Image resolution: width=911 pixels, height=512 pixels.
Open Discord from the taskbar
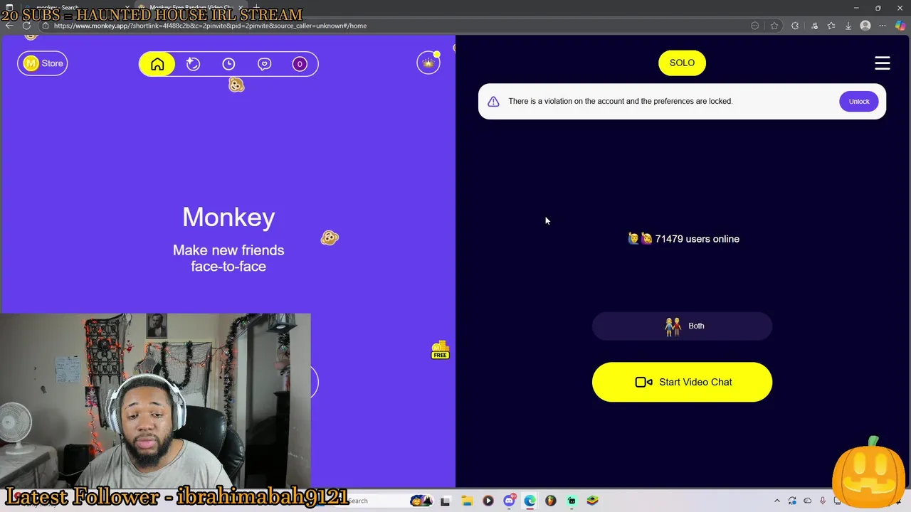point(509,501)
